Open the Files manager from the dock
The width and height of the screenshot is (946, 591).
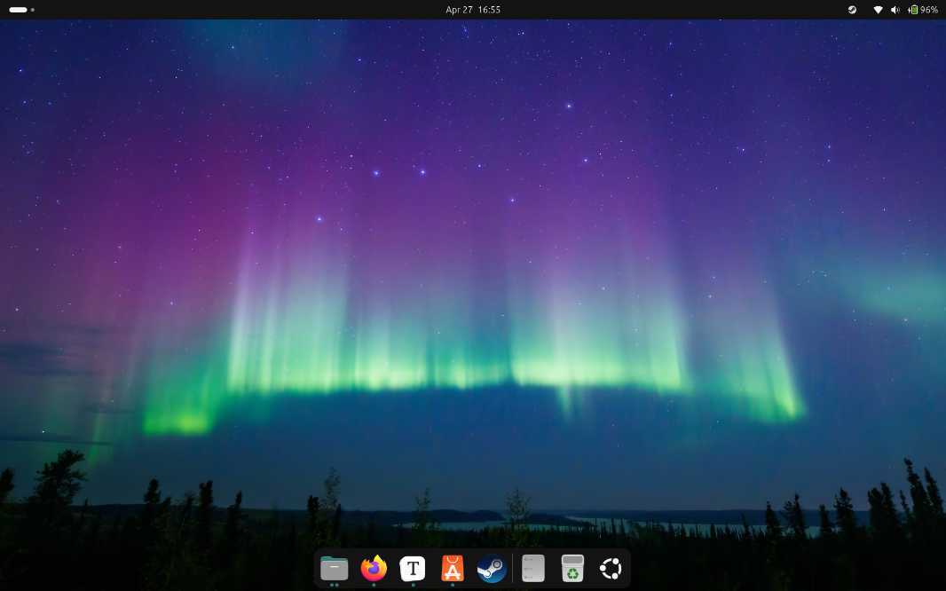point(335,568)
